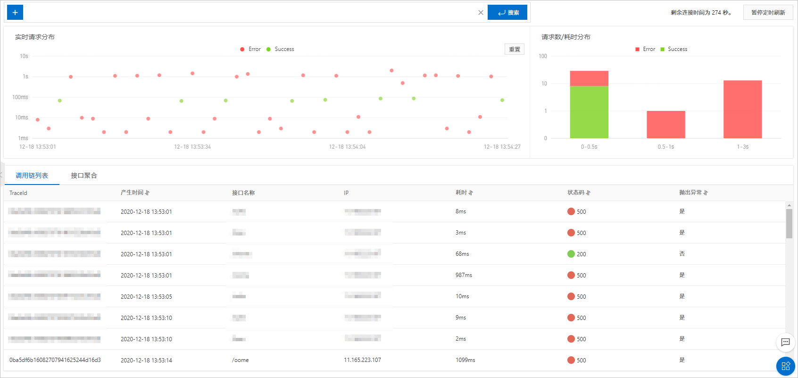Click the 1-3s red bar
This screenshot has height=378, width=798.
743,109
